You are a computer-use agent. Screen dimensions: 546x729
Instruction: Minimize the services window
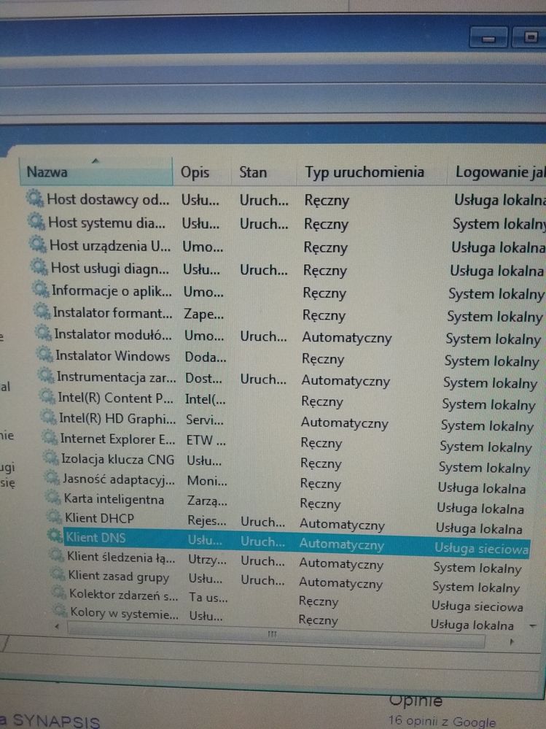tap(488, 37)
